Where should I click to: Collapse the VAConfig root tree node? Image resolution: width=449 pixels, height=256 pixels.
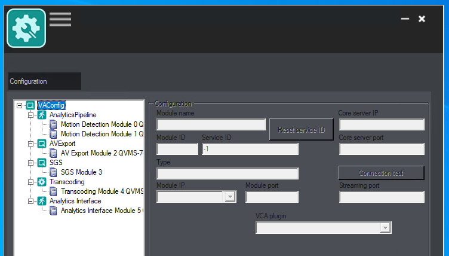(x=19, y=105)
